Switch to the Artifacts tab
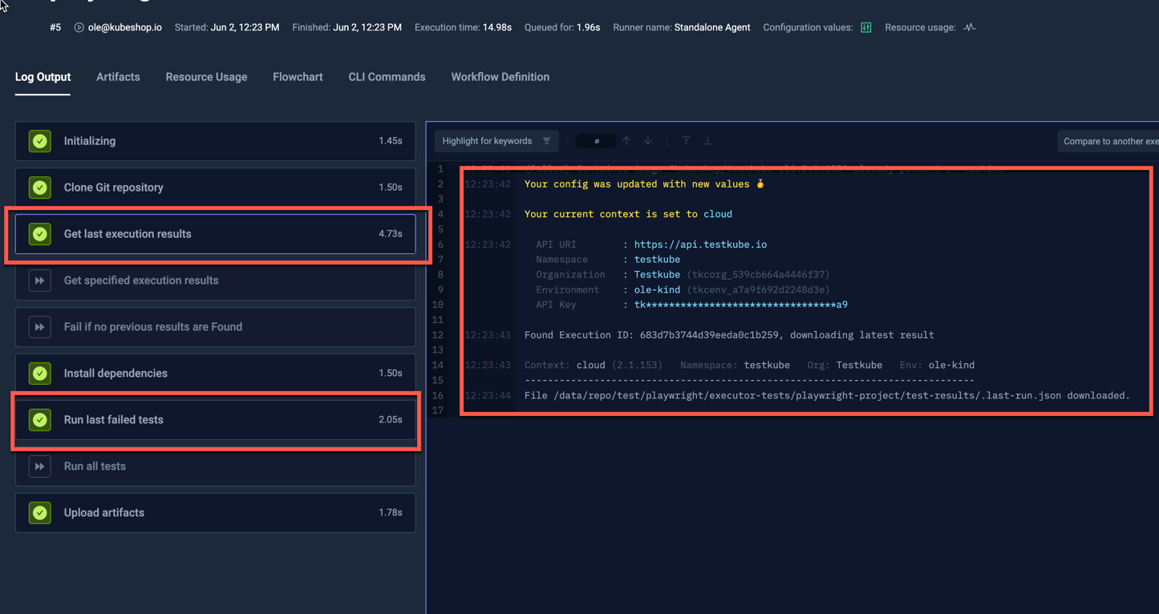 [x=118, y=77]
